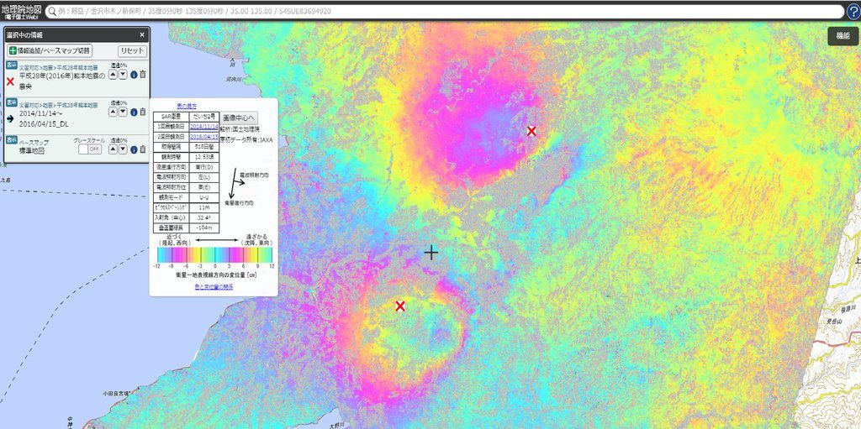Click the 画像中心へ button

point(240,118)
